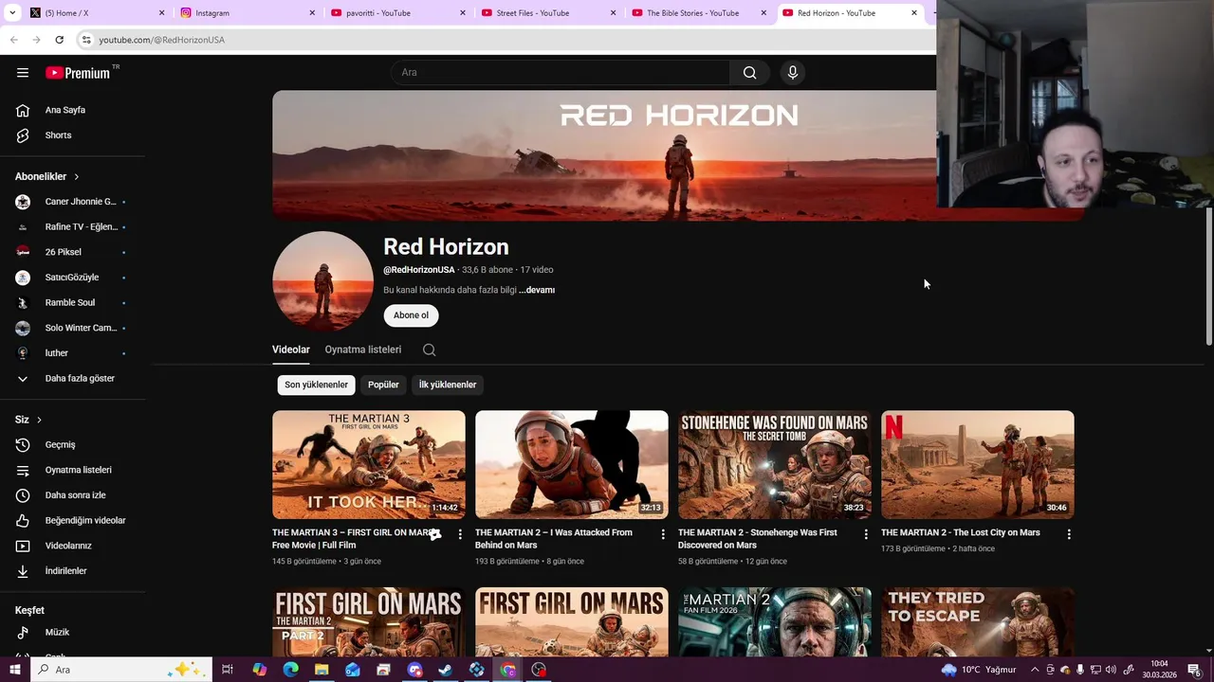Expand channel description via ...devamı
This screenshot has height=682, width=1214.
pyautogui.click(x=537, y=290)
